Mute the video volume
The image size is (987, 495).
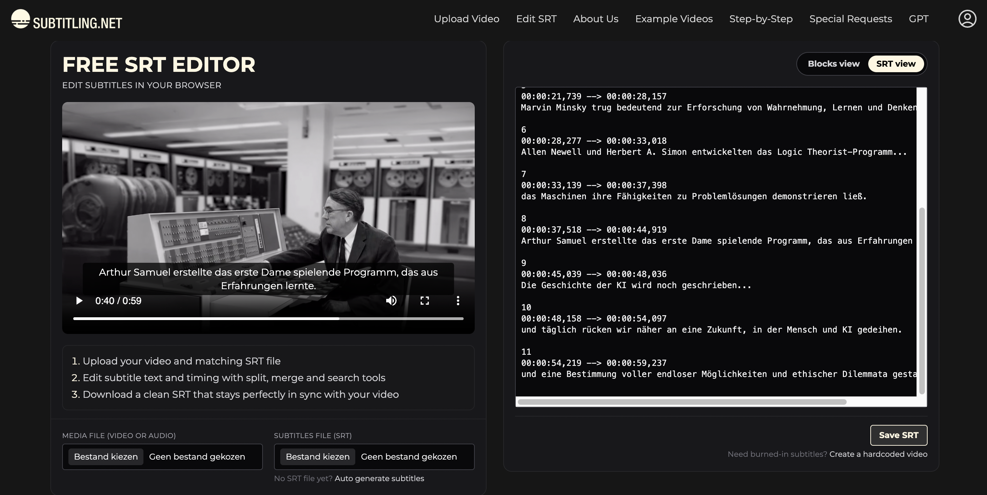coord(391,301)
